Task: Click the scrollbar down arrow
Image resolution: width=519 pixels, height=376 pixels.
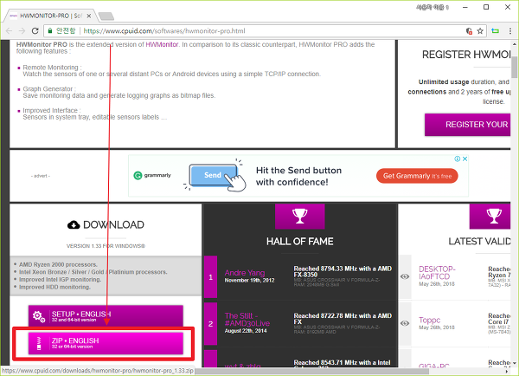Action: [x=515, y=363]
